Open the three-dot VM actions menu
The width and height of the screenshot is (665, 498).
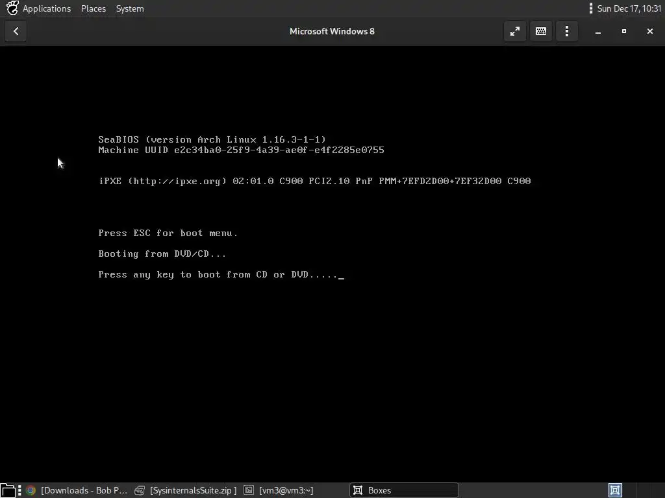pos(567,31)
